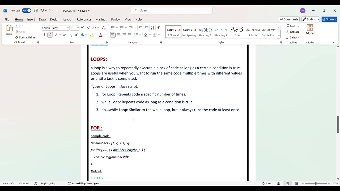
Task: Apply subscript formatting
Action: point(71,35)
